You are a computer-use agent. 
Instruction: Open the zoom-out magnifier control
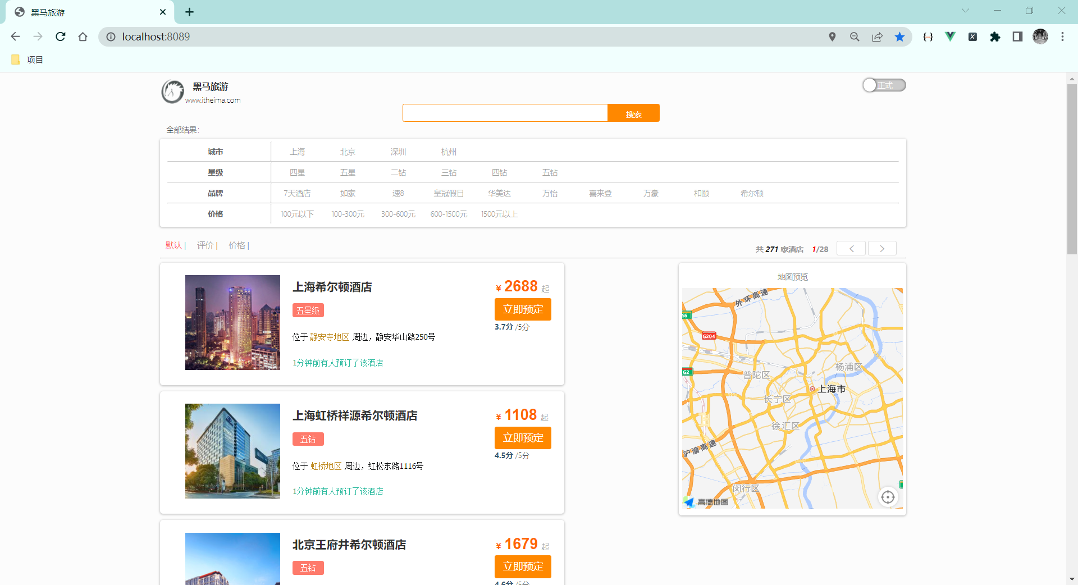point(855,36)
